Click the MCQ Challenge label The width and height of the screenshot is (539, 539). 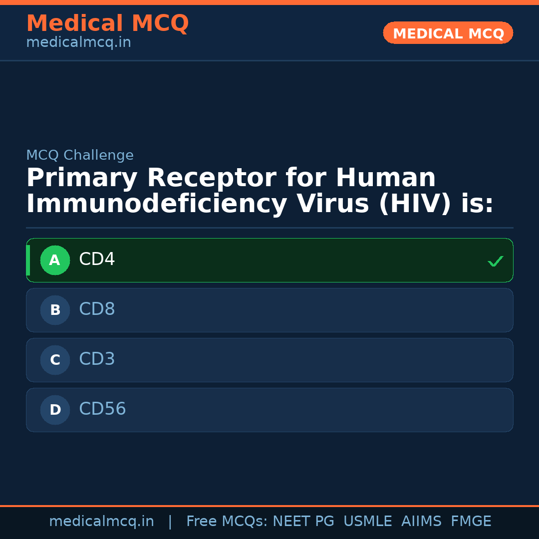click(80, 155)
